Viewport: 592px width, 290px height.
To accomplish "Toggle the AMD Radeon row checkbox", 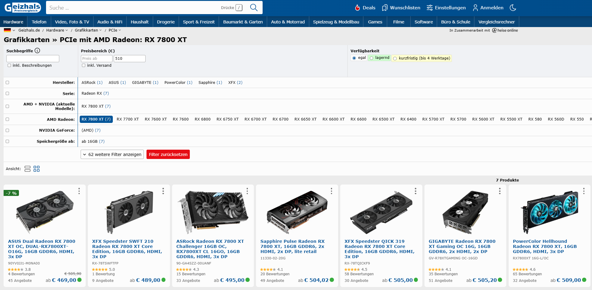I will (8, 119).
